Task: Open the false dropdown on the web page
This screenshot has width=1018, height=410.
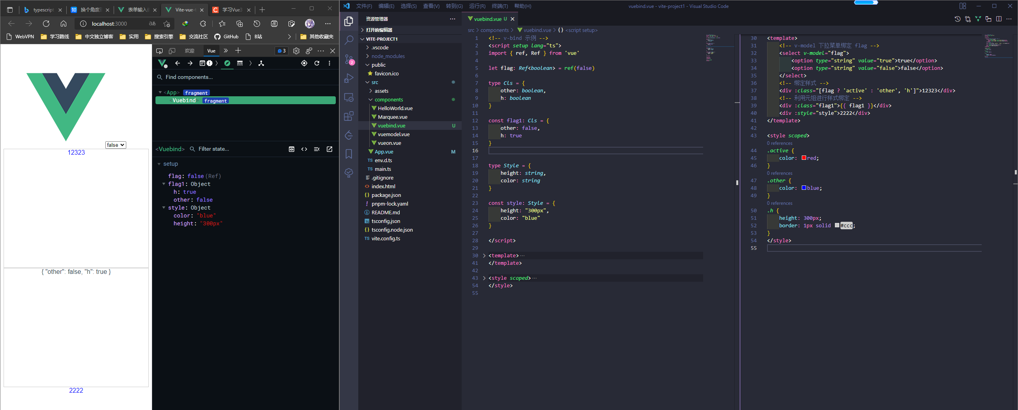Action: pos(115,145)
